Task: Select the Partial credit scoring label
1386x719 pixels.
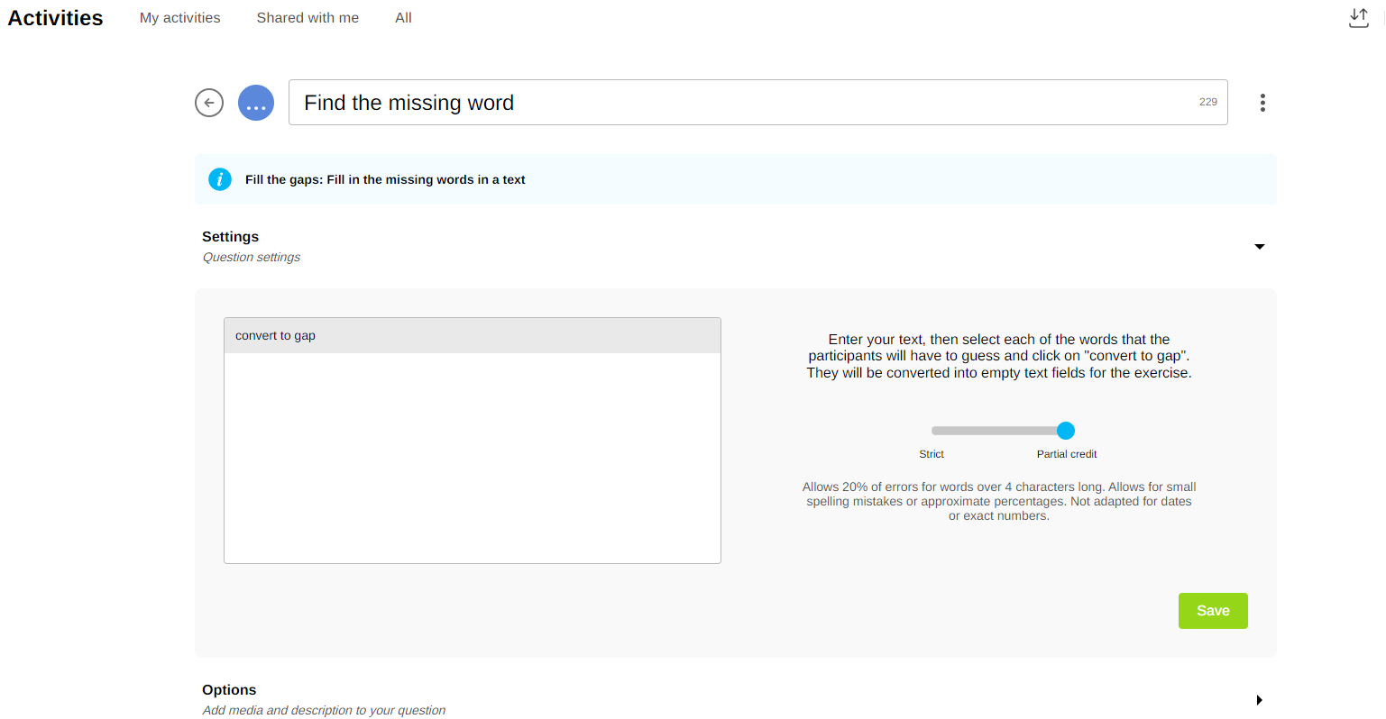Action: click(1067, 454)
